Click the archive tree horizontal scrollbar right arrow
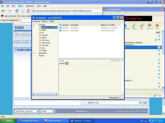The image size is (165, 123). click(56, 94)
